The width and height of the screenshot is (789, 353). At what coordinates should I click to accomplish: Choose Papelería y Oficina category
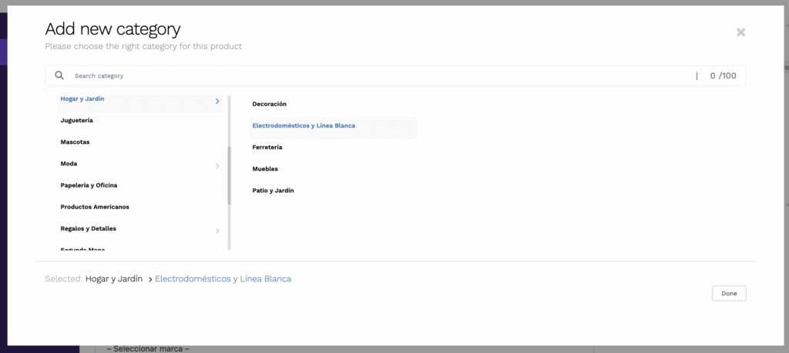[x=89, y=185]
